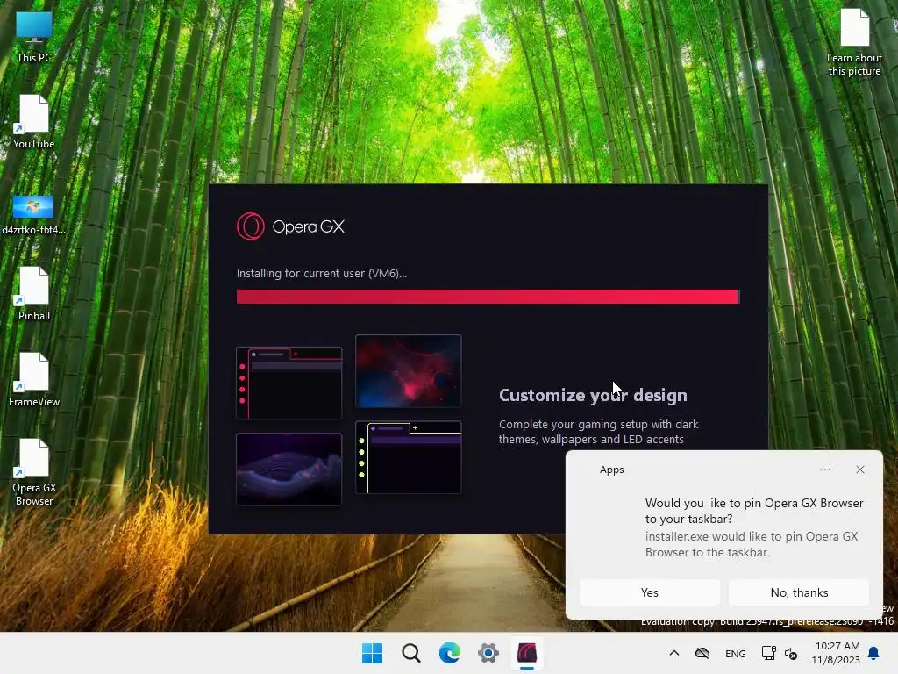
Task: Open the Windows Start menu
Action: [x=372, y=653]
